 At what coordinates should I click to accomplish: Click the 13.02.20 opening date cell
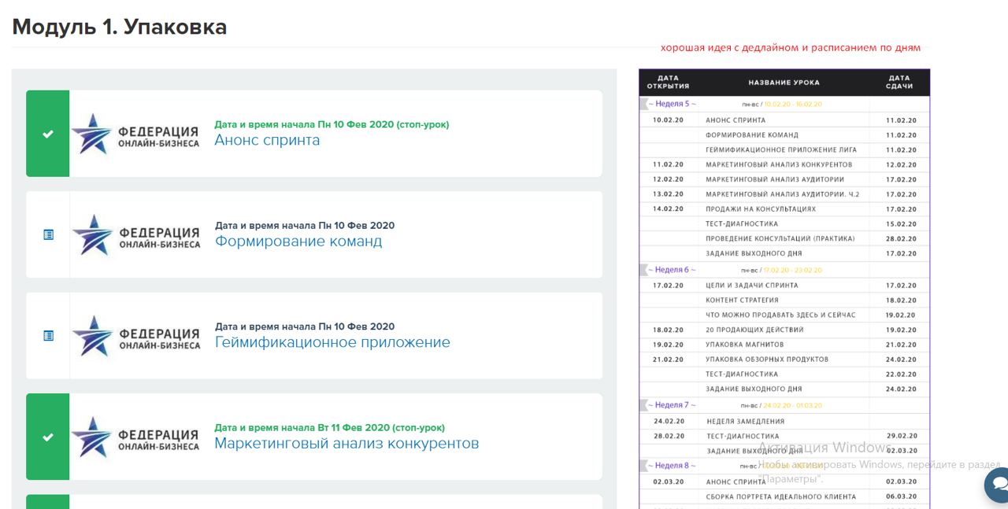coord(668,194)
